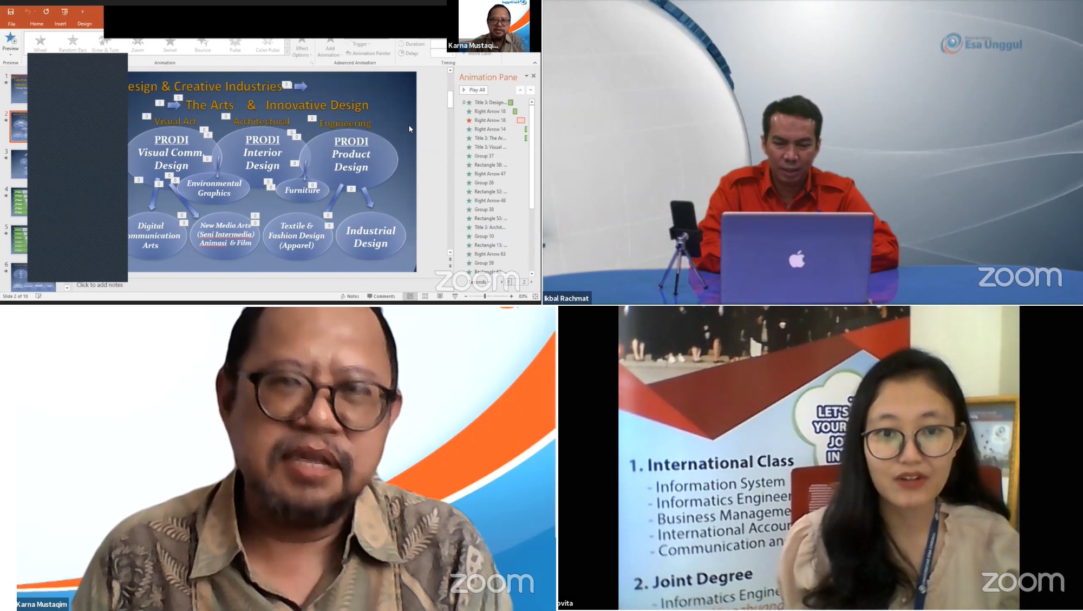Click the Undo arrow icon

[x=28, y=11]
